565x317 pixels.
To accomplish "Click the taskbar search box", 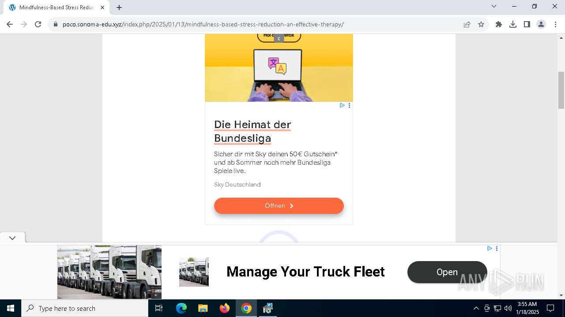I will pos(85,308).
